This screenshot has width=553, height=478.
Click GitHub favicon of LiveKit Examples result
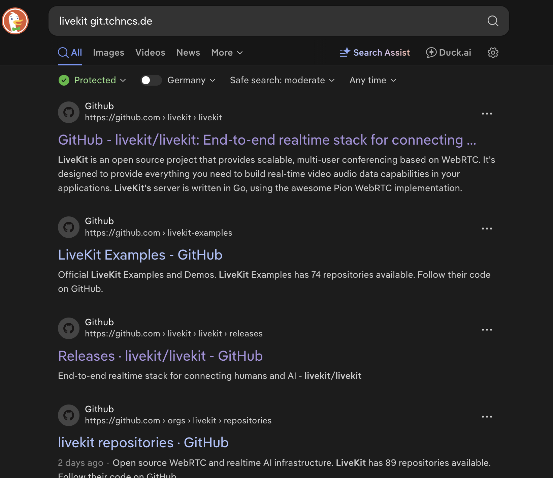point(69,227)
